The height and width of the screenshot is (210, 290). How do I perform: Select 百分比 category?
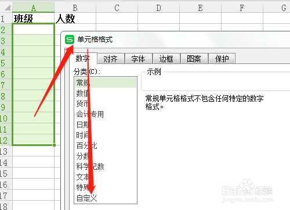point(106,145)
